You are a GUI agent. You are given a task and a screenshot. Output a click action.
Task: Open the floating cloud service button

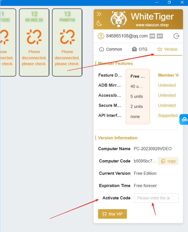[x=184, y=119]
